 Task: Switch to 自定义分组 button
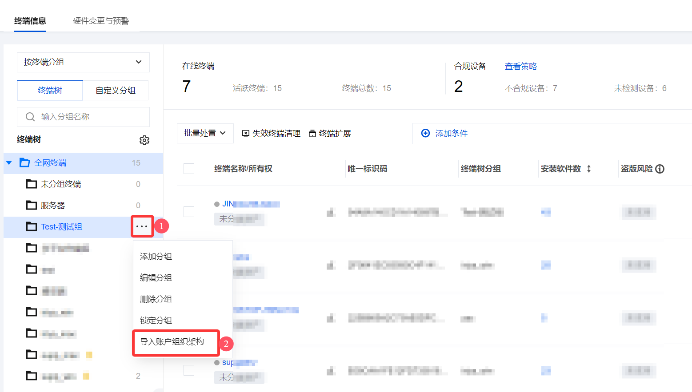(116, 91)
